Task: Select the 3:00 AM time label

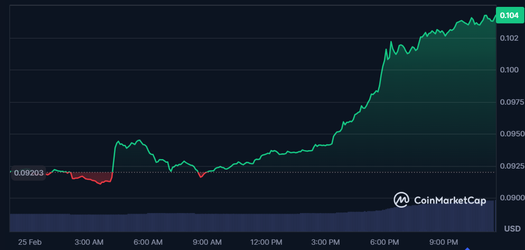Action: point(89,242)
